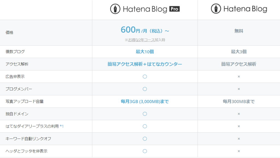Click the 毎月300MBまで text

239,102
